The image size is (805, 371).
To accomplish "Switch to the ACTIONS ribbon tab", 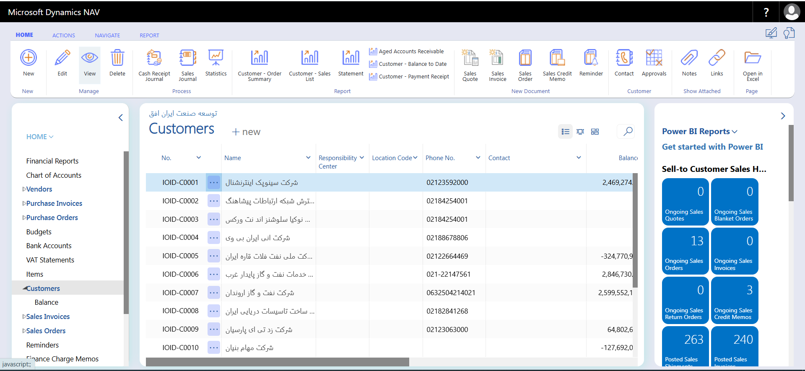I will [64, 35].
